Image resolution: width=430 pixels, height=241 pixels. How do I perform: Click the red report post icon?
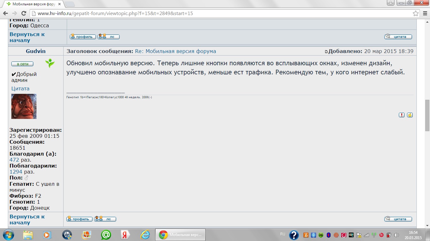click(402, 115)
